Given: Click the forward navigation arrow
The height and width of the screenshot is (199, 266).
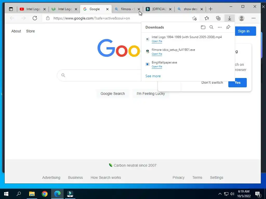Looking at the screenshot, I should point(23,18).
